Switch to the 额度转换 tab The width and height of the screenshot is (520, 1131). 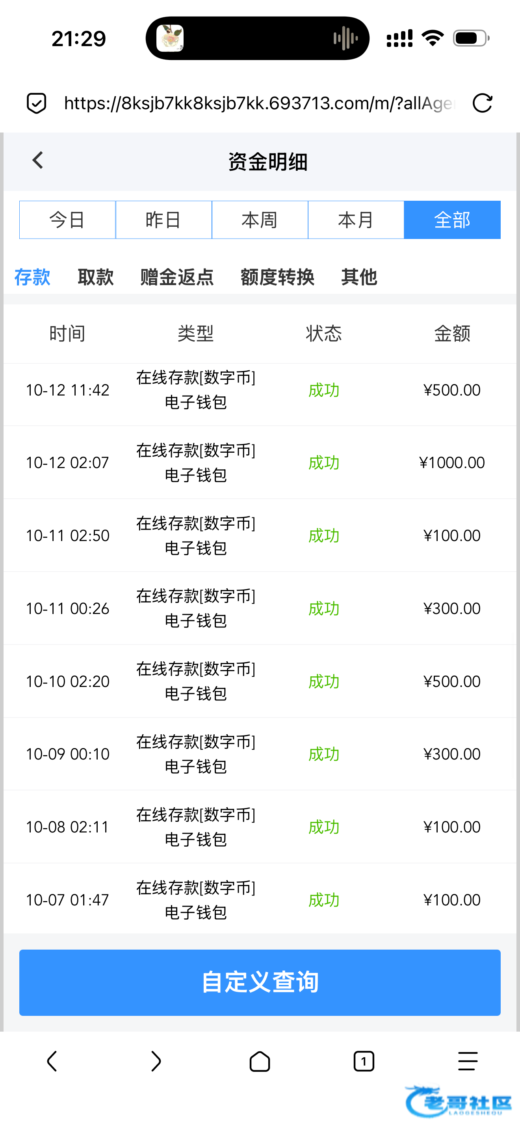[x=277, y=277]
